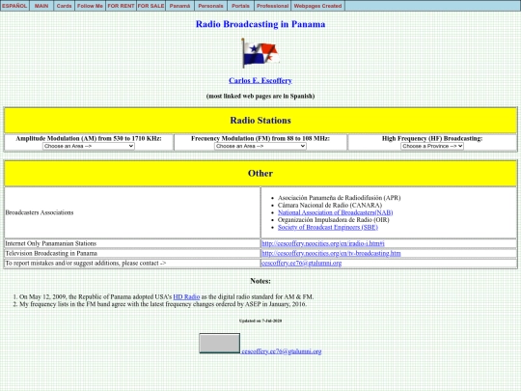This screenshot has height=391, width=521.
Task: Click the Radio Broadcasting in Panama title
Action: coord(260,24)
